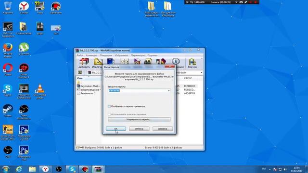The image size is (308, 173).
Task: Click the RU language indicator in tray
Action: (264, 169)
